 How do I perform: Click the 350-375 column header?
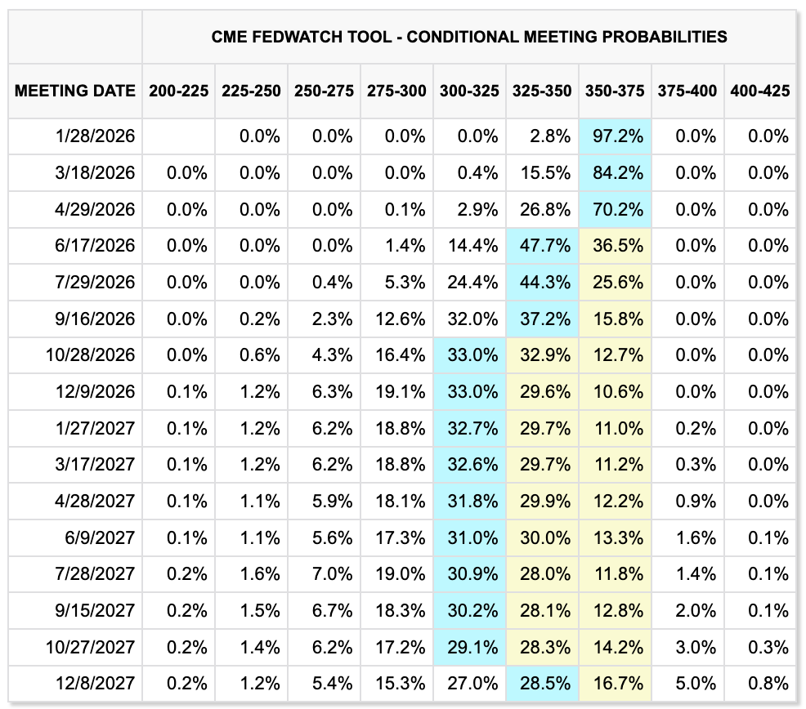pos(614,91)
